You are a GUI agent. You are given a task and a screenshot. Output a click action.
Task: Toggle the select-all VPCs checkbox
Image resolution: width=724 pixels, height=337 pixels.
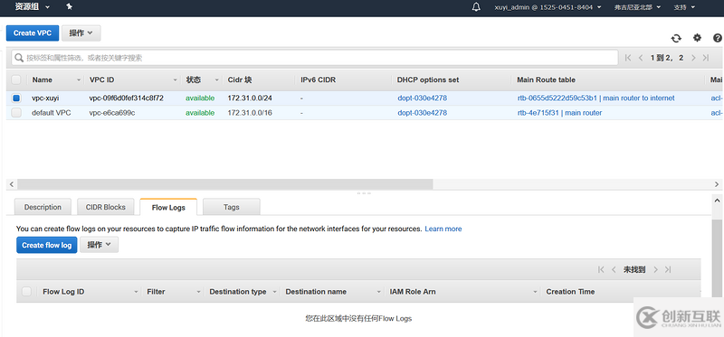[16, 80]
